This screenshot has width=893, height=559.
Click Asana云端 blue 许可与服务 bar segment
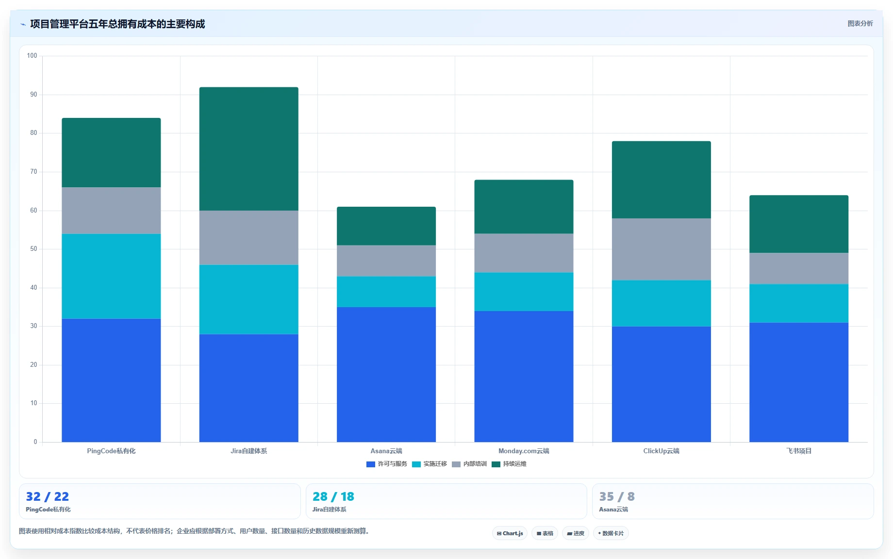[386, 375]
